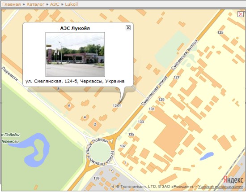
Task: Click the Яндекс logo on map
Action: [233, 179]
